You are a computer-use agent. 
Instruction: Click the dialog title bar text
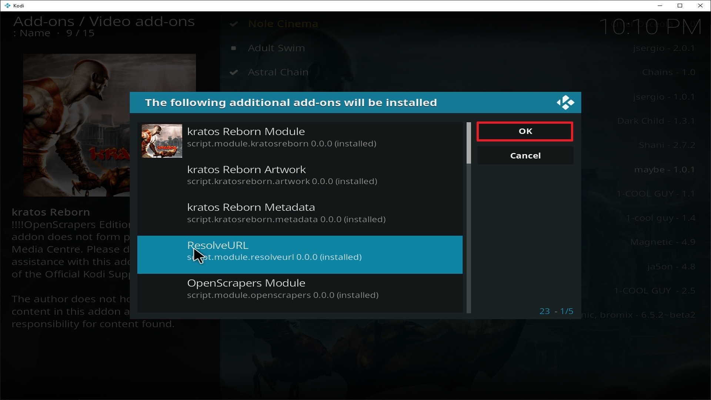pyautogui.click(x=291, y=103)
